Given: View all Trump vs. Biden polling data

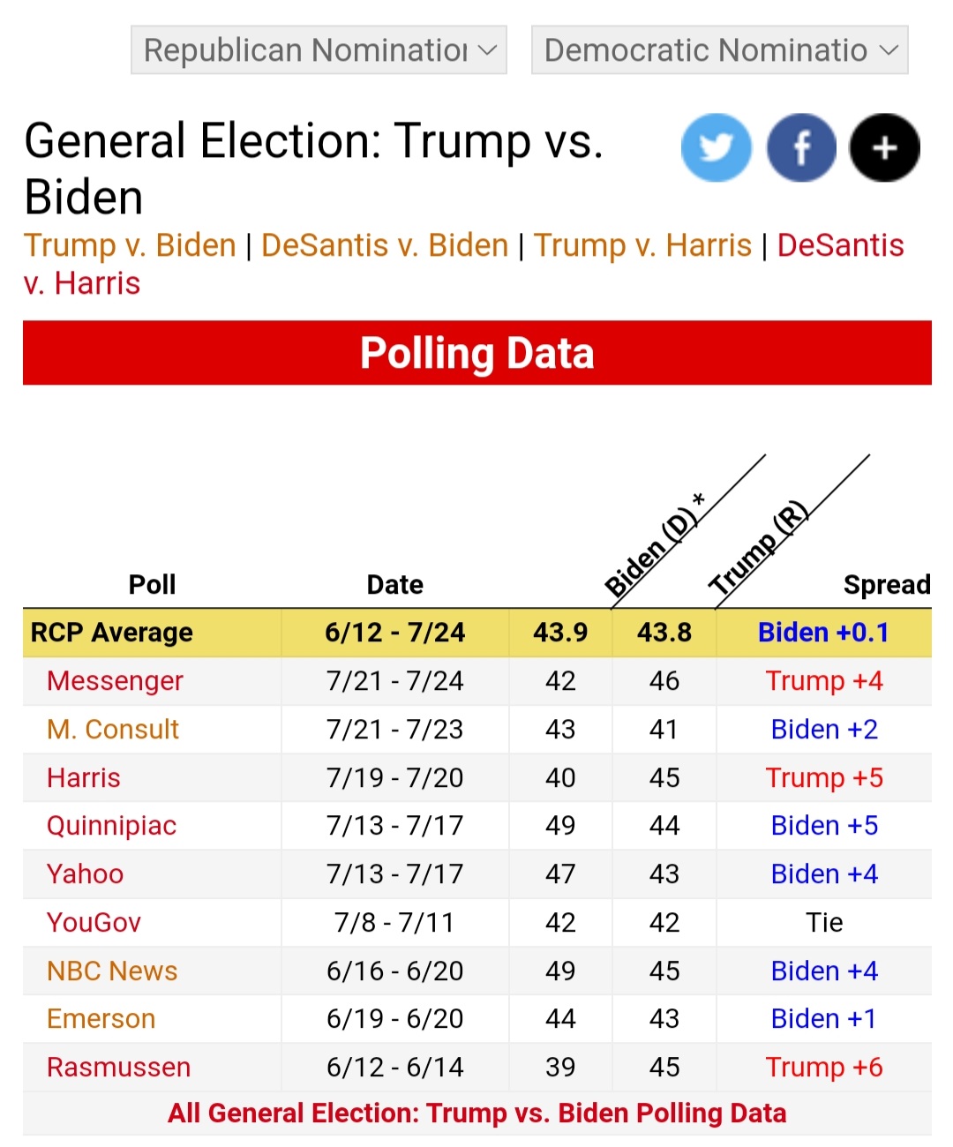Looking at the screenshot, I should (476, 1113).
